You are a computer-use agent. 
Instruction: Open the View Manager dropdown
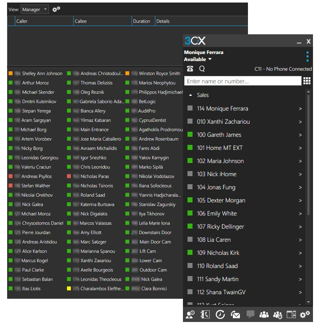35,9
